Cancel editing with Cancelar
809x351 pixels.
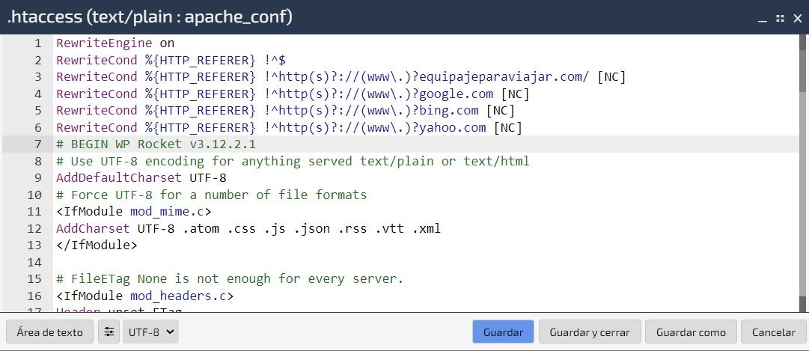click(773, 332)
